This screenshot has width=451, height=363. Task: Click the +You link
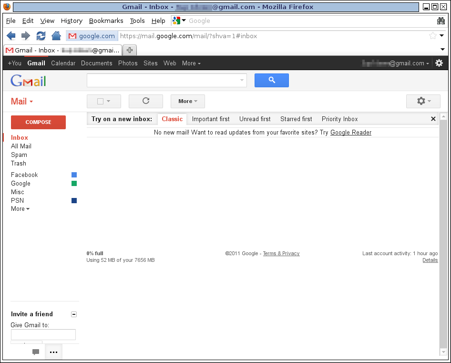(x=14, y=63)
